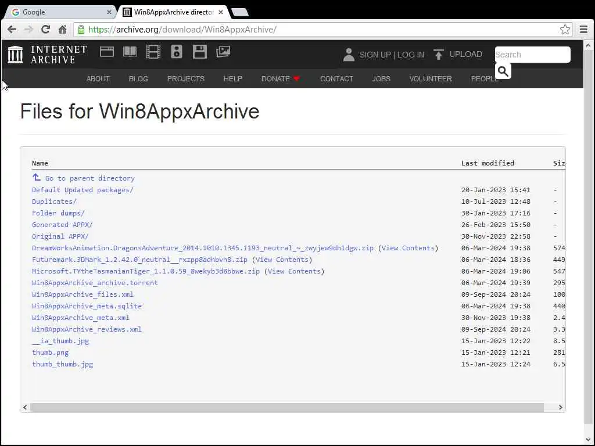Download the Futuremark 3DMark zip file
Viewport: 595px width, 446px height.
139,260
